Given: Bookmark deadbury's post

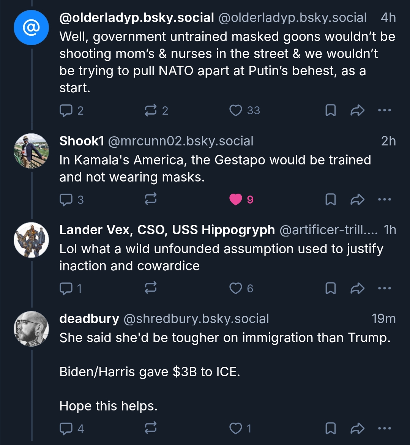Looking at the screenshot, I should 331,429.
